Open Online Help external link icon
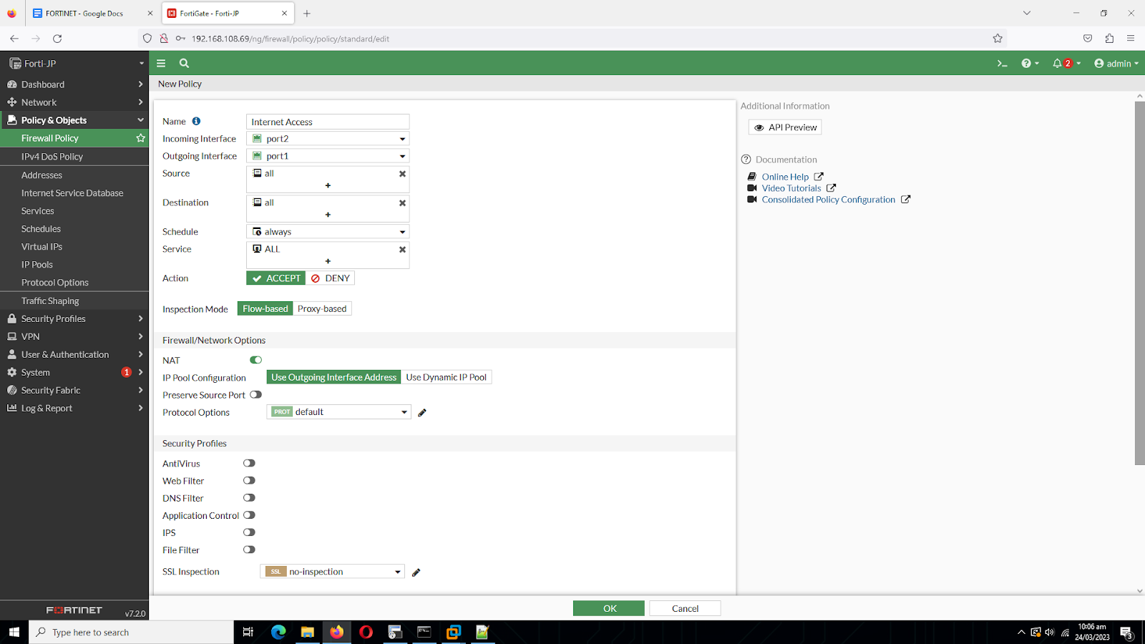Image resolution: width=1145 pixels, height=644 pixels. (x=819, y=177)
